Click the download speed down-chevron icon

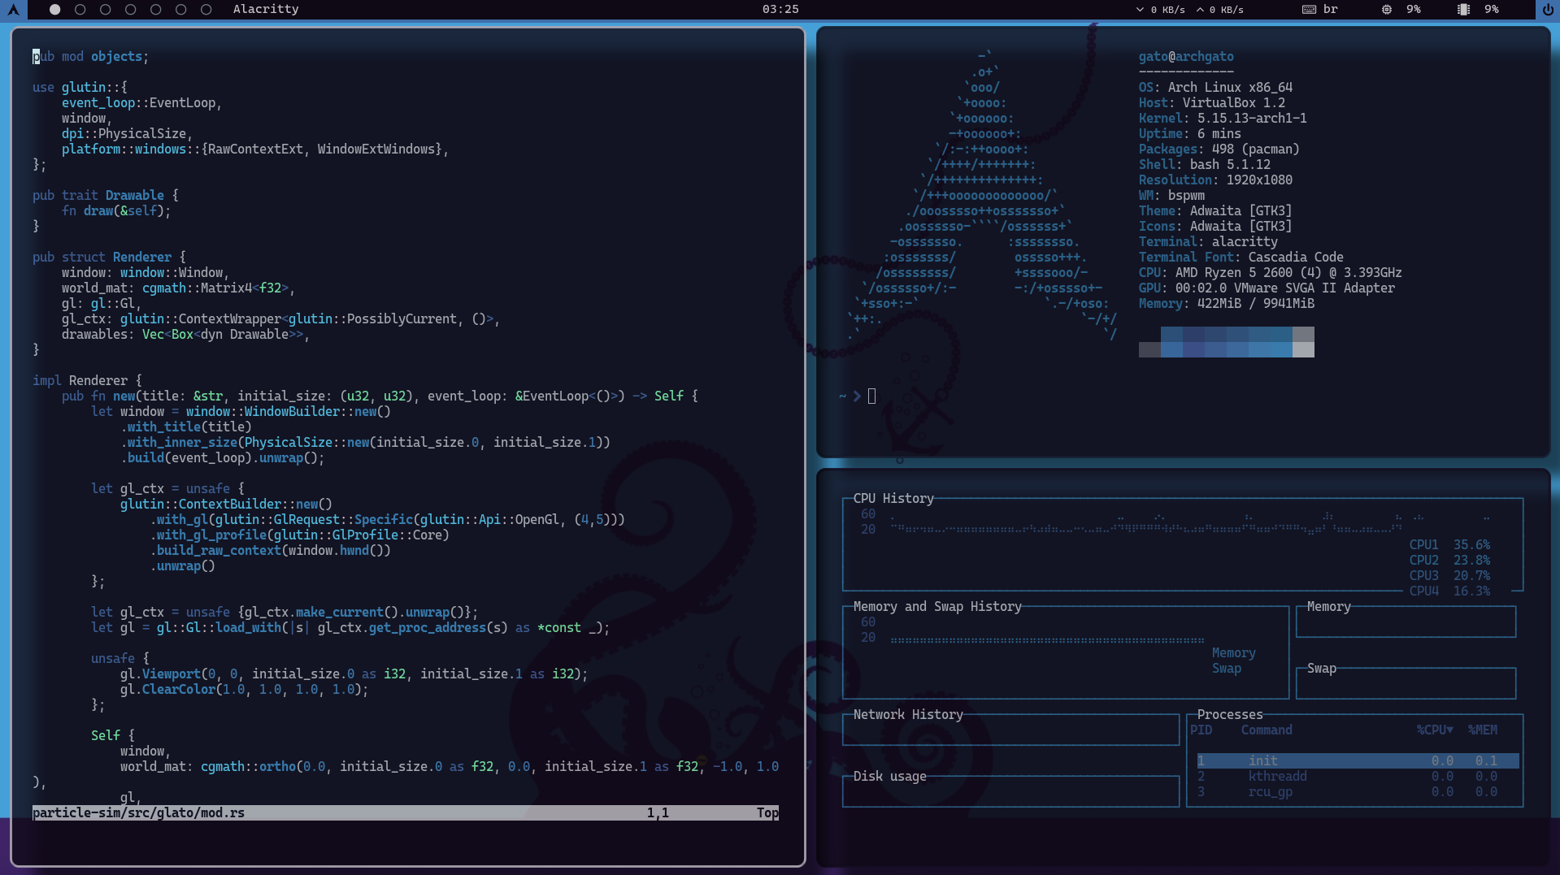pos(1140,10)
